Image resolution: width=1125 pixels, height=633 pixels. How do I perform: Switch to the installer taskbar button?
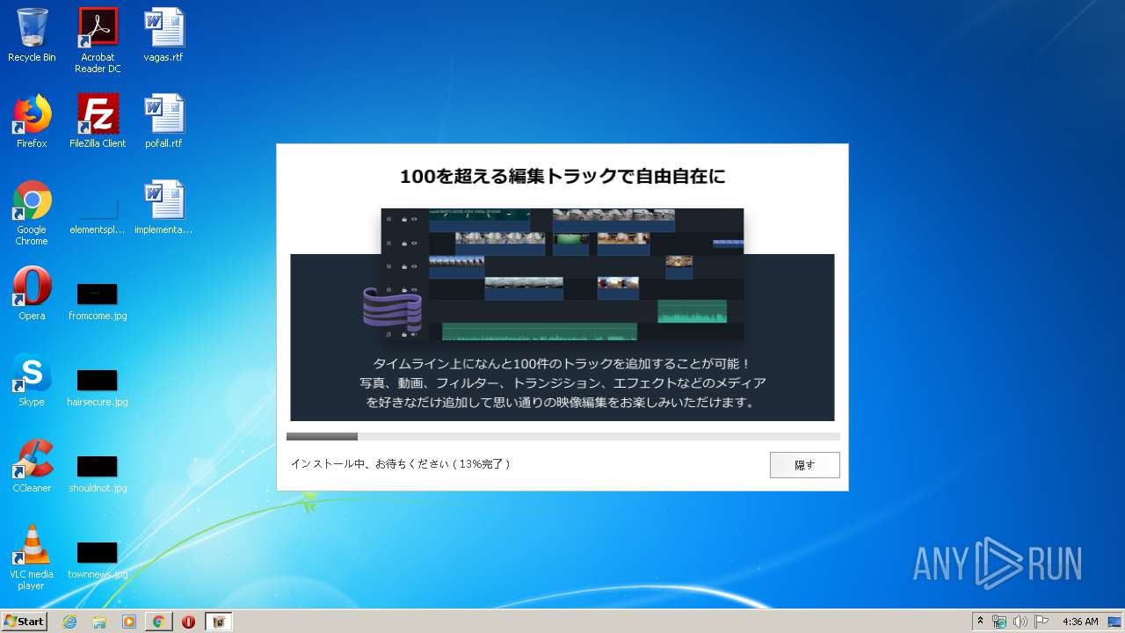(219, 622)
